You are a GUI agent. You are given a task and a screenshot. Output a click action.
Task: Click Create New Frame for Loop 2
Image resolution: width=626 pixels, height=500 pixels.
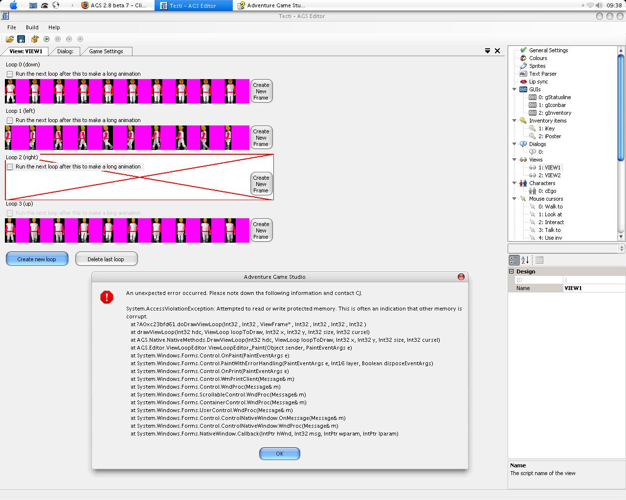point(261,184)
